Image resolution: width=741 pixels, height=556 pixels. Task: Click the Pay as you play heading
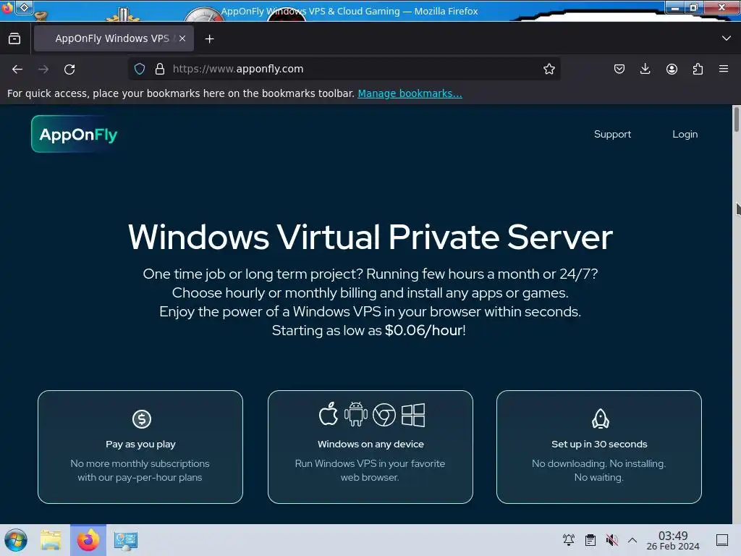click(x=140, y=445)
